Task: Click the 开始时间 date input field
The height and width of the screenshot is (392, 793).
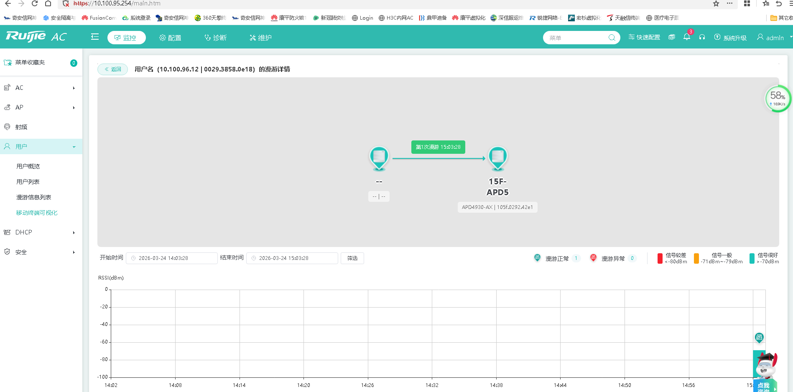Action: (x=172, y=258)
